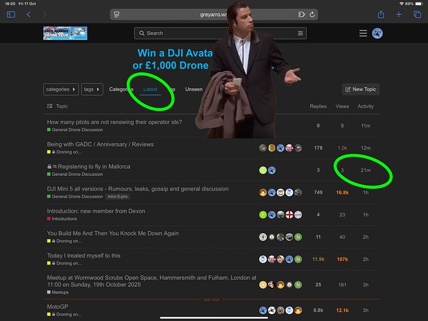Expand the tags dropdown
This screenshot has width=428, height=321.
(x=92, y=89)
